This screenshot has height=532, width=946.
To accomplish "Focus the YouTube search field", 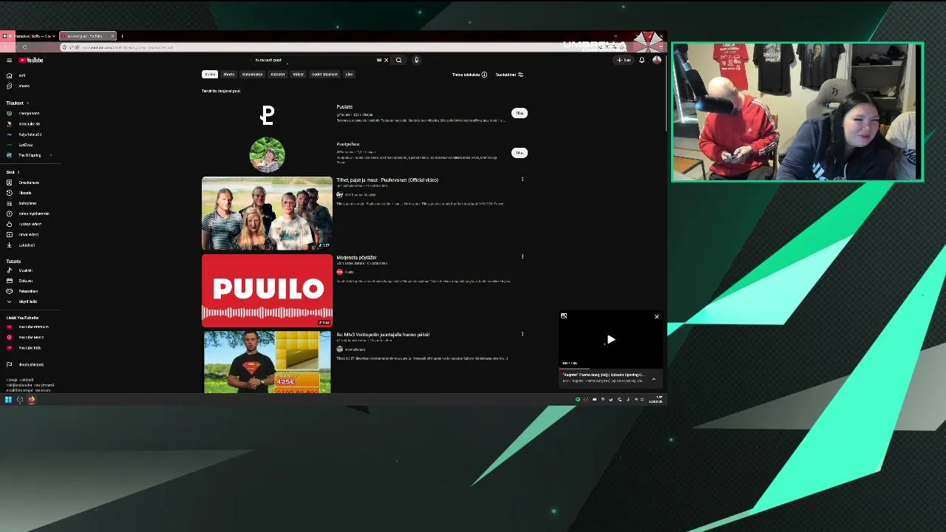I will click(x=314, y=60).
